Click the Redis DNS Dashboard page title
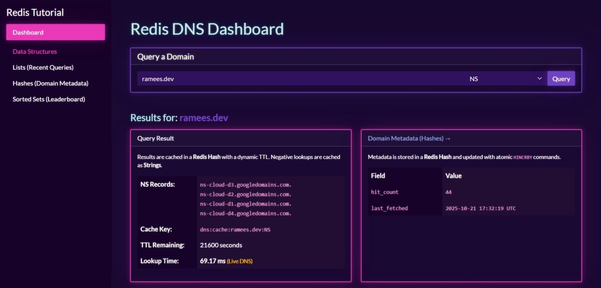Image resolution: width=601 pixels, height=288 pixels. click(x=207, y=29)
